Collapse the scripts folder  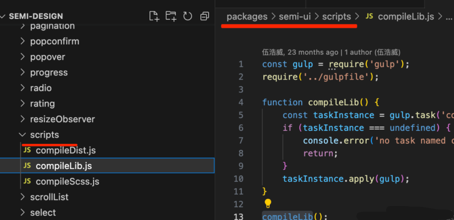coord(23,135)
